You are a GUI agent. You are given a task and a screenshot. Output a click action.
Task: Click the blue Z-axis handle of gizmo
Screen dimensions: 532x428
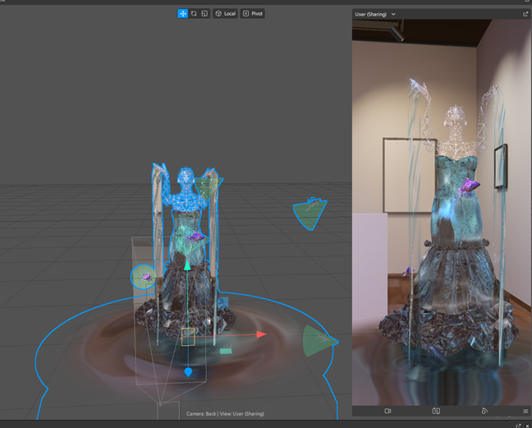(188, 372)
